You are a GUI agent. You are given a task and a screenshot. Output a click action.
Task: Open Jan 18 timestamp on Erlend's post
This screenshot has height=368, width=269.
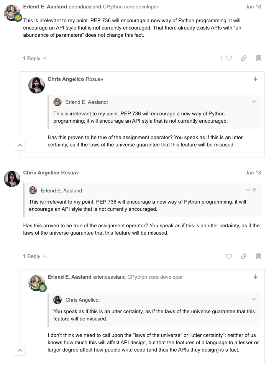[253, 7]
